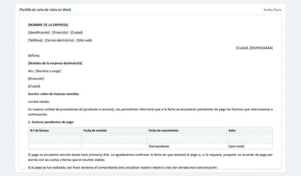Click the 'Señores' salutation line

coord(34,56)
